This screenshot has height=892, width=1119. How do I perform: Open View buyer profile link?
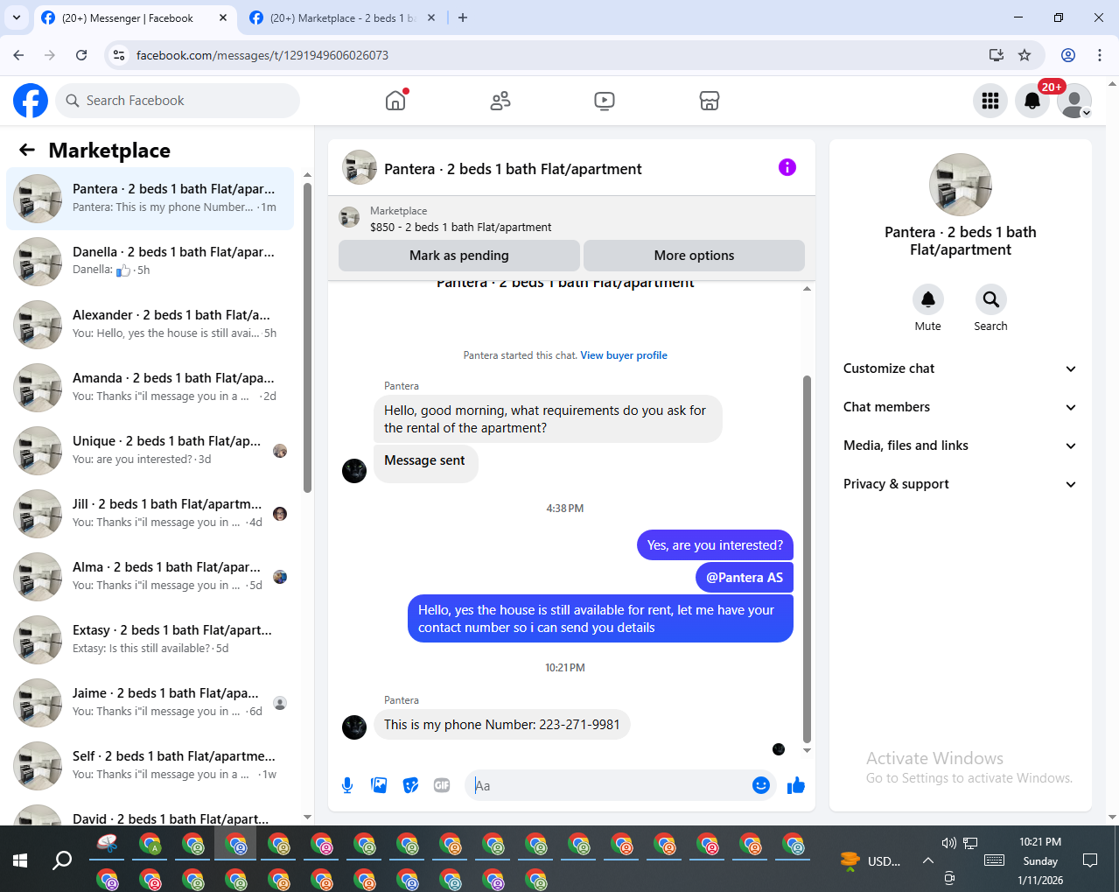tap(624, 355)
